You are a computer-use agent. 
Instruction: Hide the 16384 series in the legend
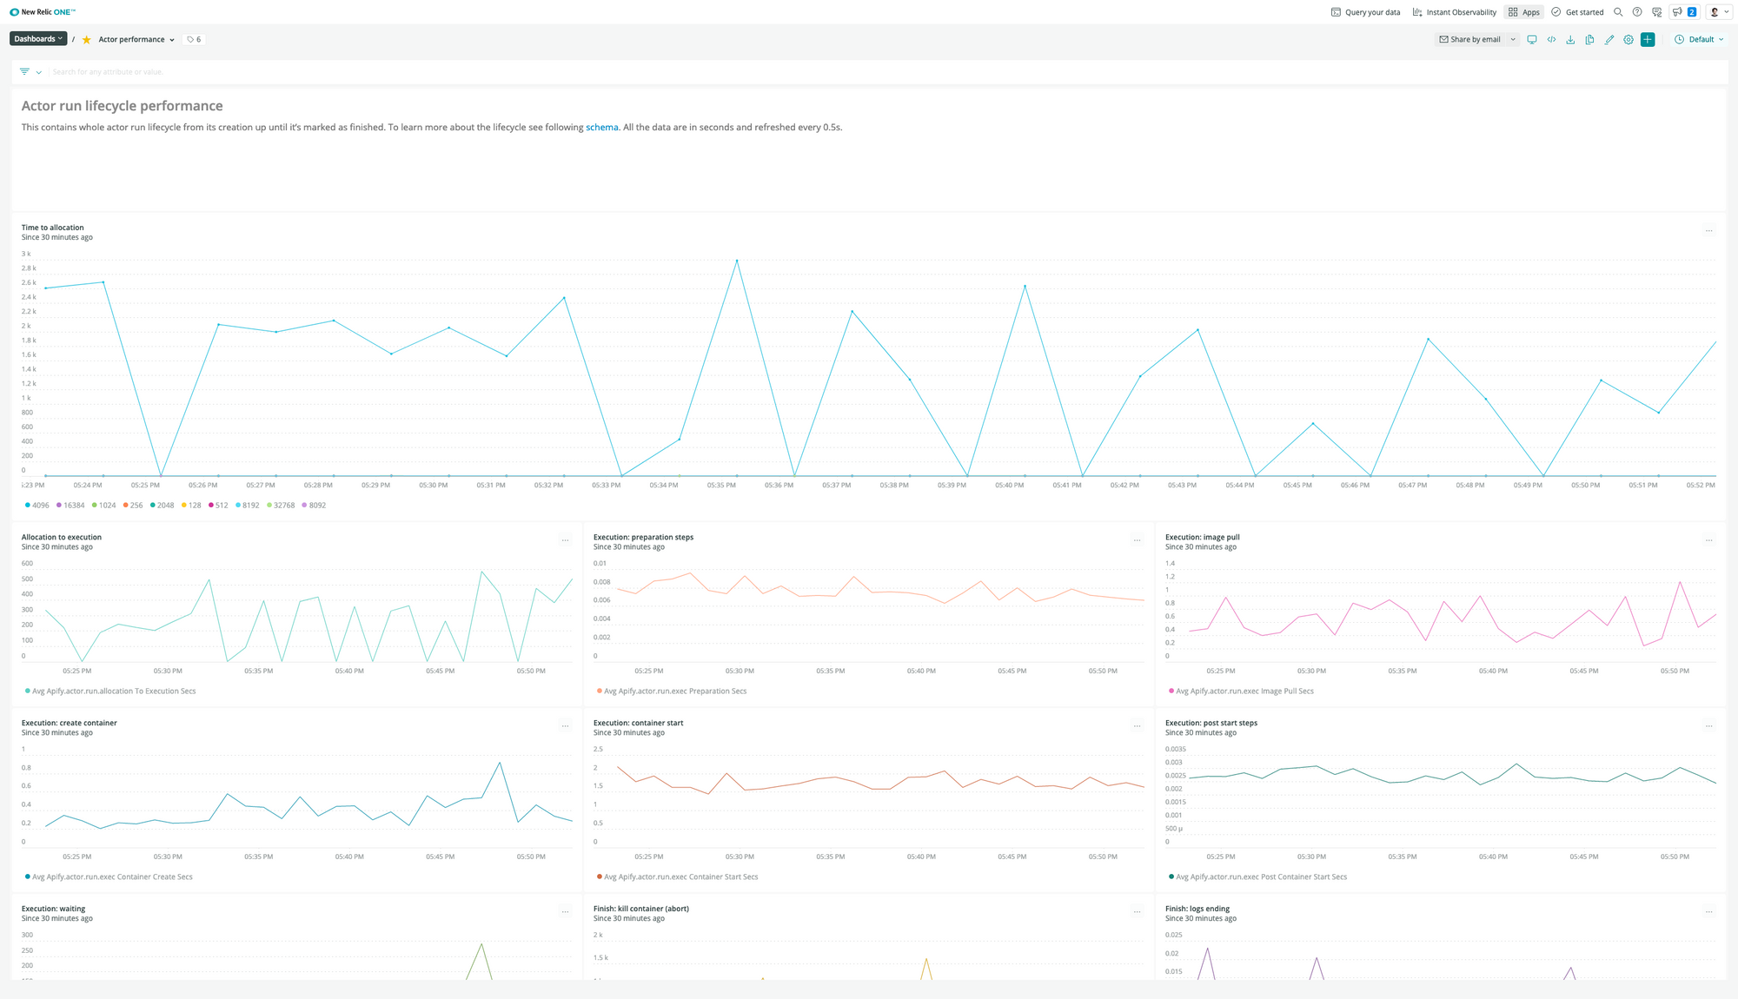click(72, 505)
